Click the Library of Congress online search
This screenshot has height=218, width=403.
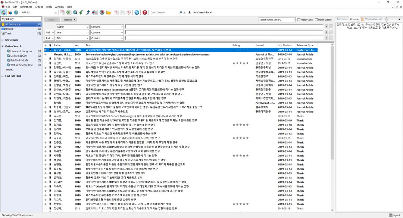click(x=21, y=51)
